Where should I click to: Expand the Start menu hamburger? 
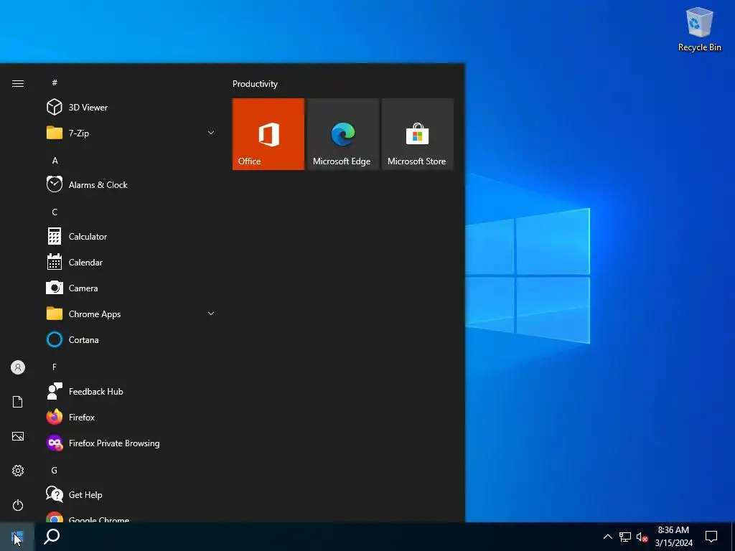(18, 83)
